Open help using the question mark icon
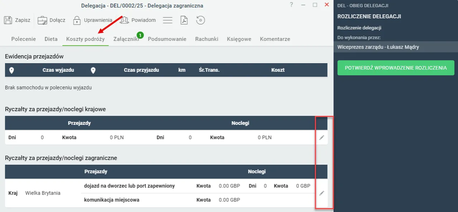The height and width of the screenshot is (212, 458). [x=291, y=5]
